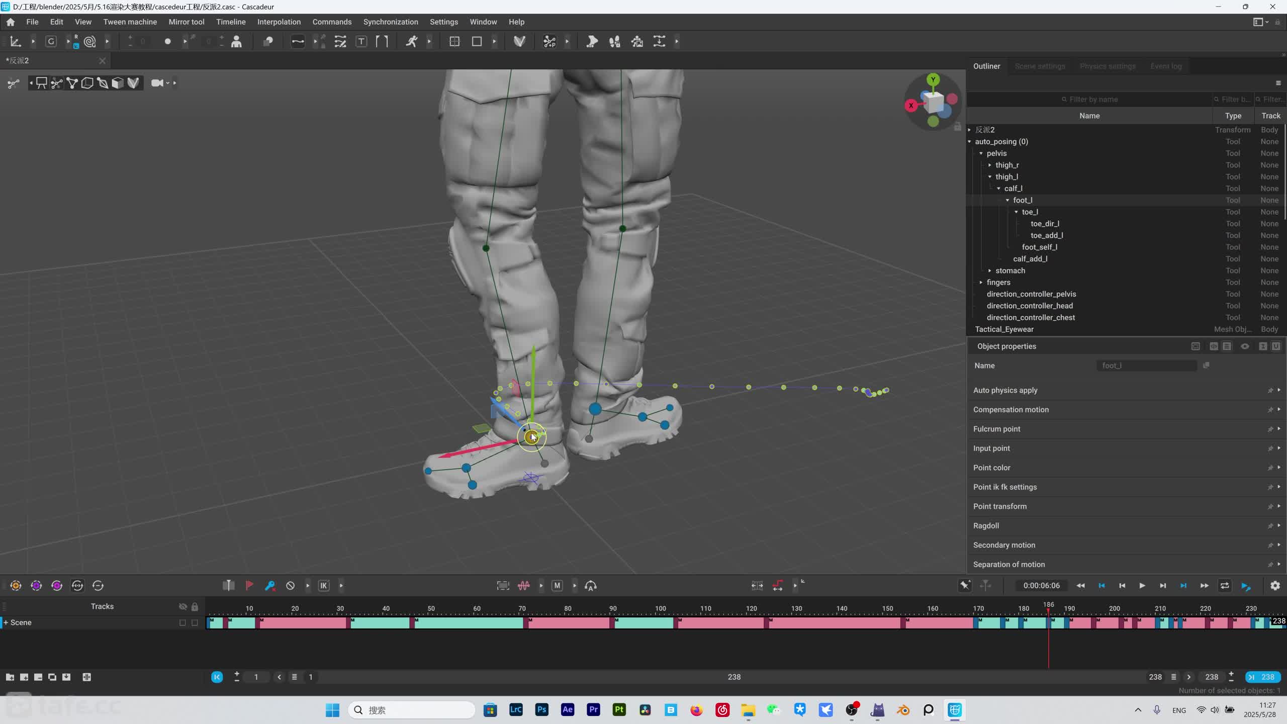Viewport: 1287px width, 724px height.
Task: Click the text T tool icon
Action: (x=361, y=42)
